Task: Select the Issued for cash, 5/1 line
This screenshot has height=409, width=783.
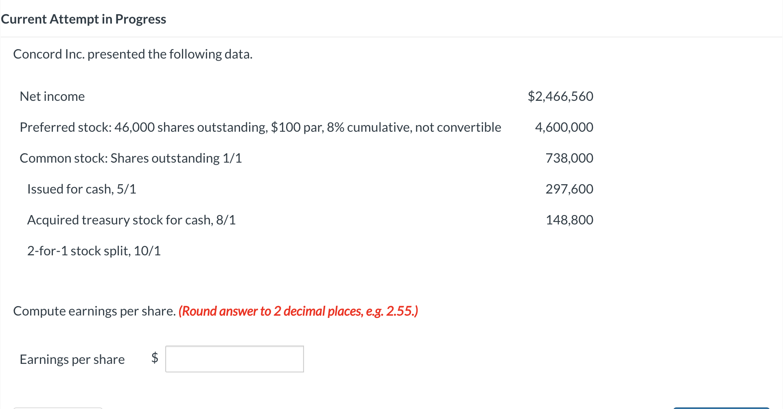Action: point(81,189)
